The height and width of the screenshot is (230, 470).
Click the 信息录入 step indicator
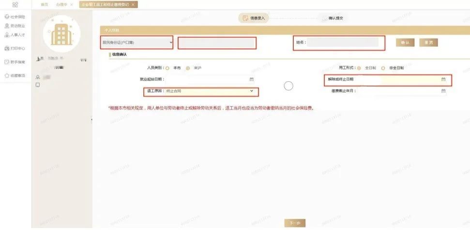pyautogui.click(x=254, y=18)
